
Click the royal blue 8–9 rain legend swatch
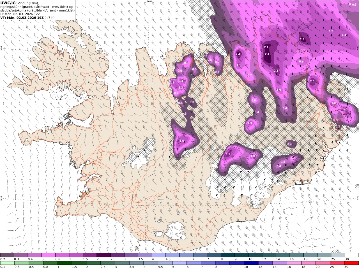point(223,263)
